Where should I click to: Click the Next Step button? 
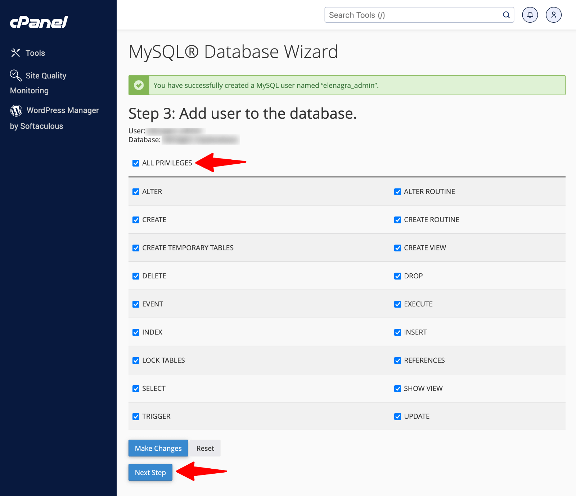pos(150,472)
